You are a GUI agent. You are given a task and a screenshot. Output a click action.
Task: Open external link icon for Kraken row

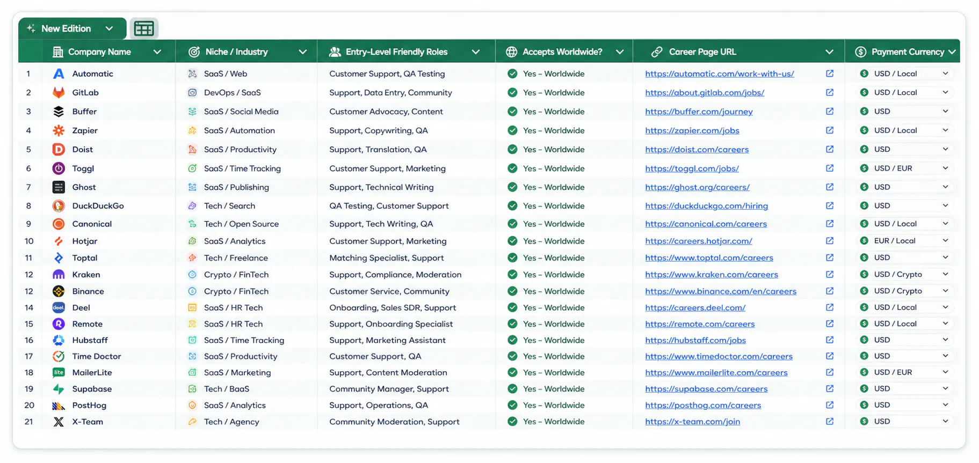(830, 274)
